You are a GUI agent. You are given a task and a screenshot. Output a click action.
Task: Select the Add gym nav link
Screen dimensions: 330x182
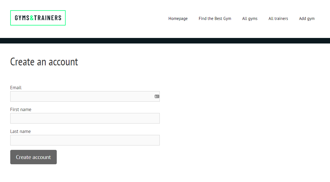[x=307, y=19]
